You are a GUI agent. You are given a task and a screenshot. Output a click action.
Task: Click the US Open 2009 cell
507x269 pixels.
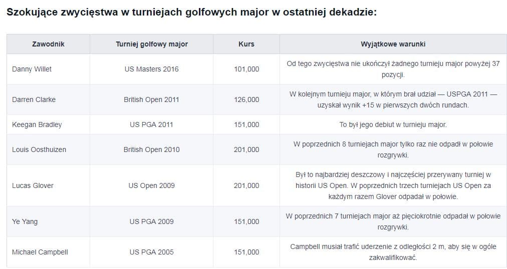151,185
